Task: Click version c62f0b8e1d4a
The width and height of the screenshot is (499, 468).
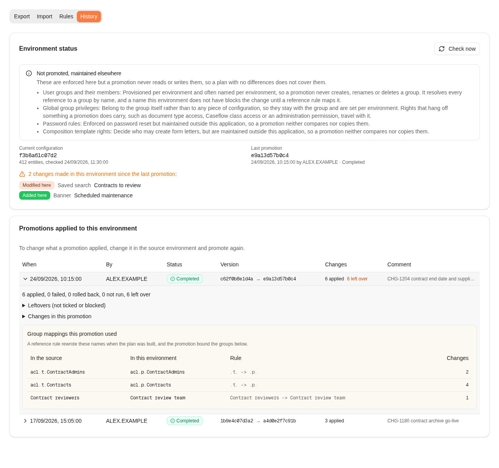Action: (x=237, y=279)
